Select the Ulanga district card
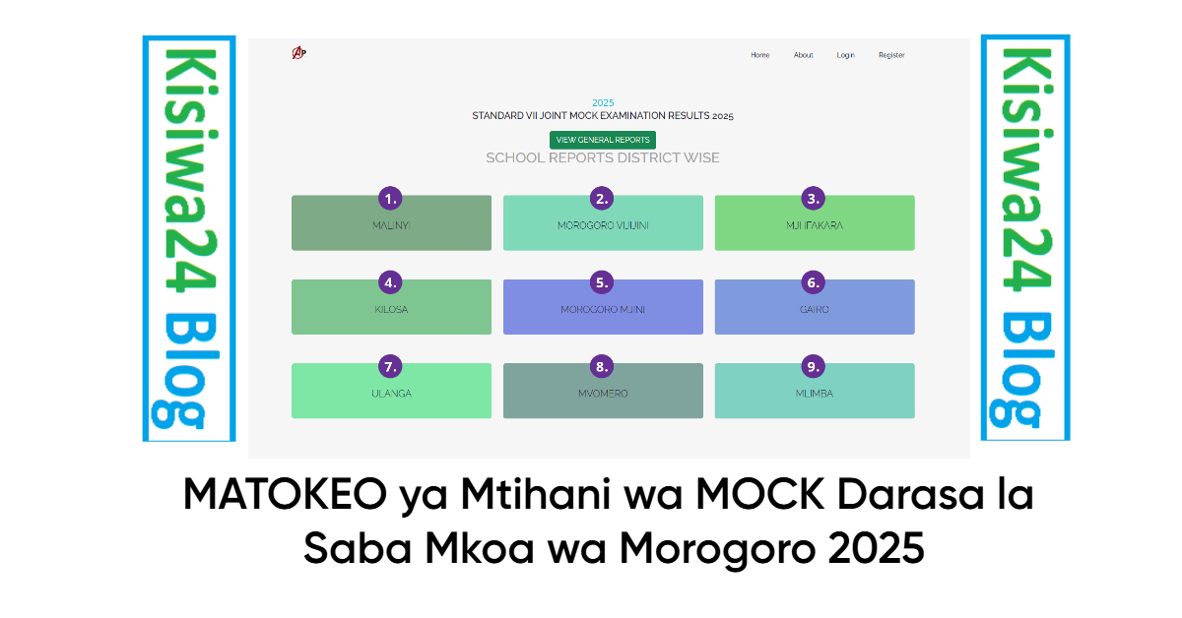The image size is (1182, 618). [x=391, y=391]
